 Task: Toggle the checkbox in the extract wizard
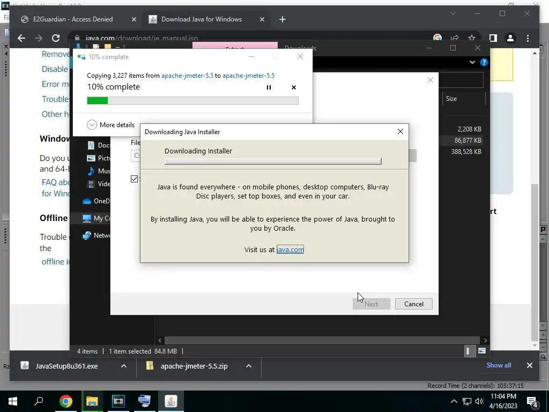[134, 179]
